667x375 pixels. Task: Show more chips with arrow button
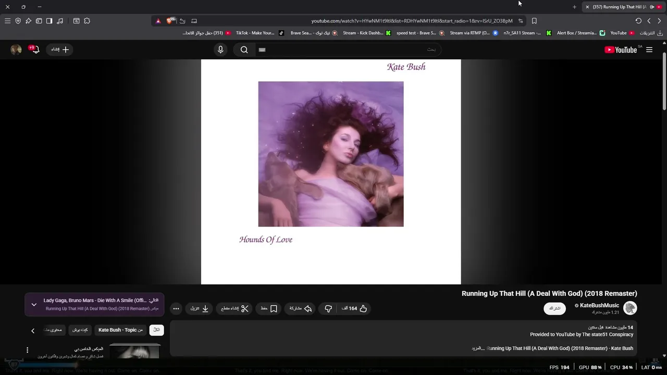pos(32,330)
